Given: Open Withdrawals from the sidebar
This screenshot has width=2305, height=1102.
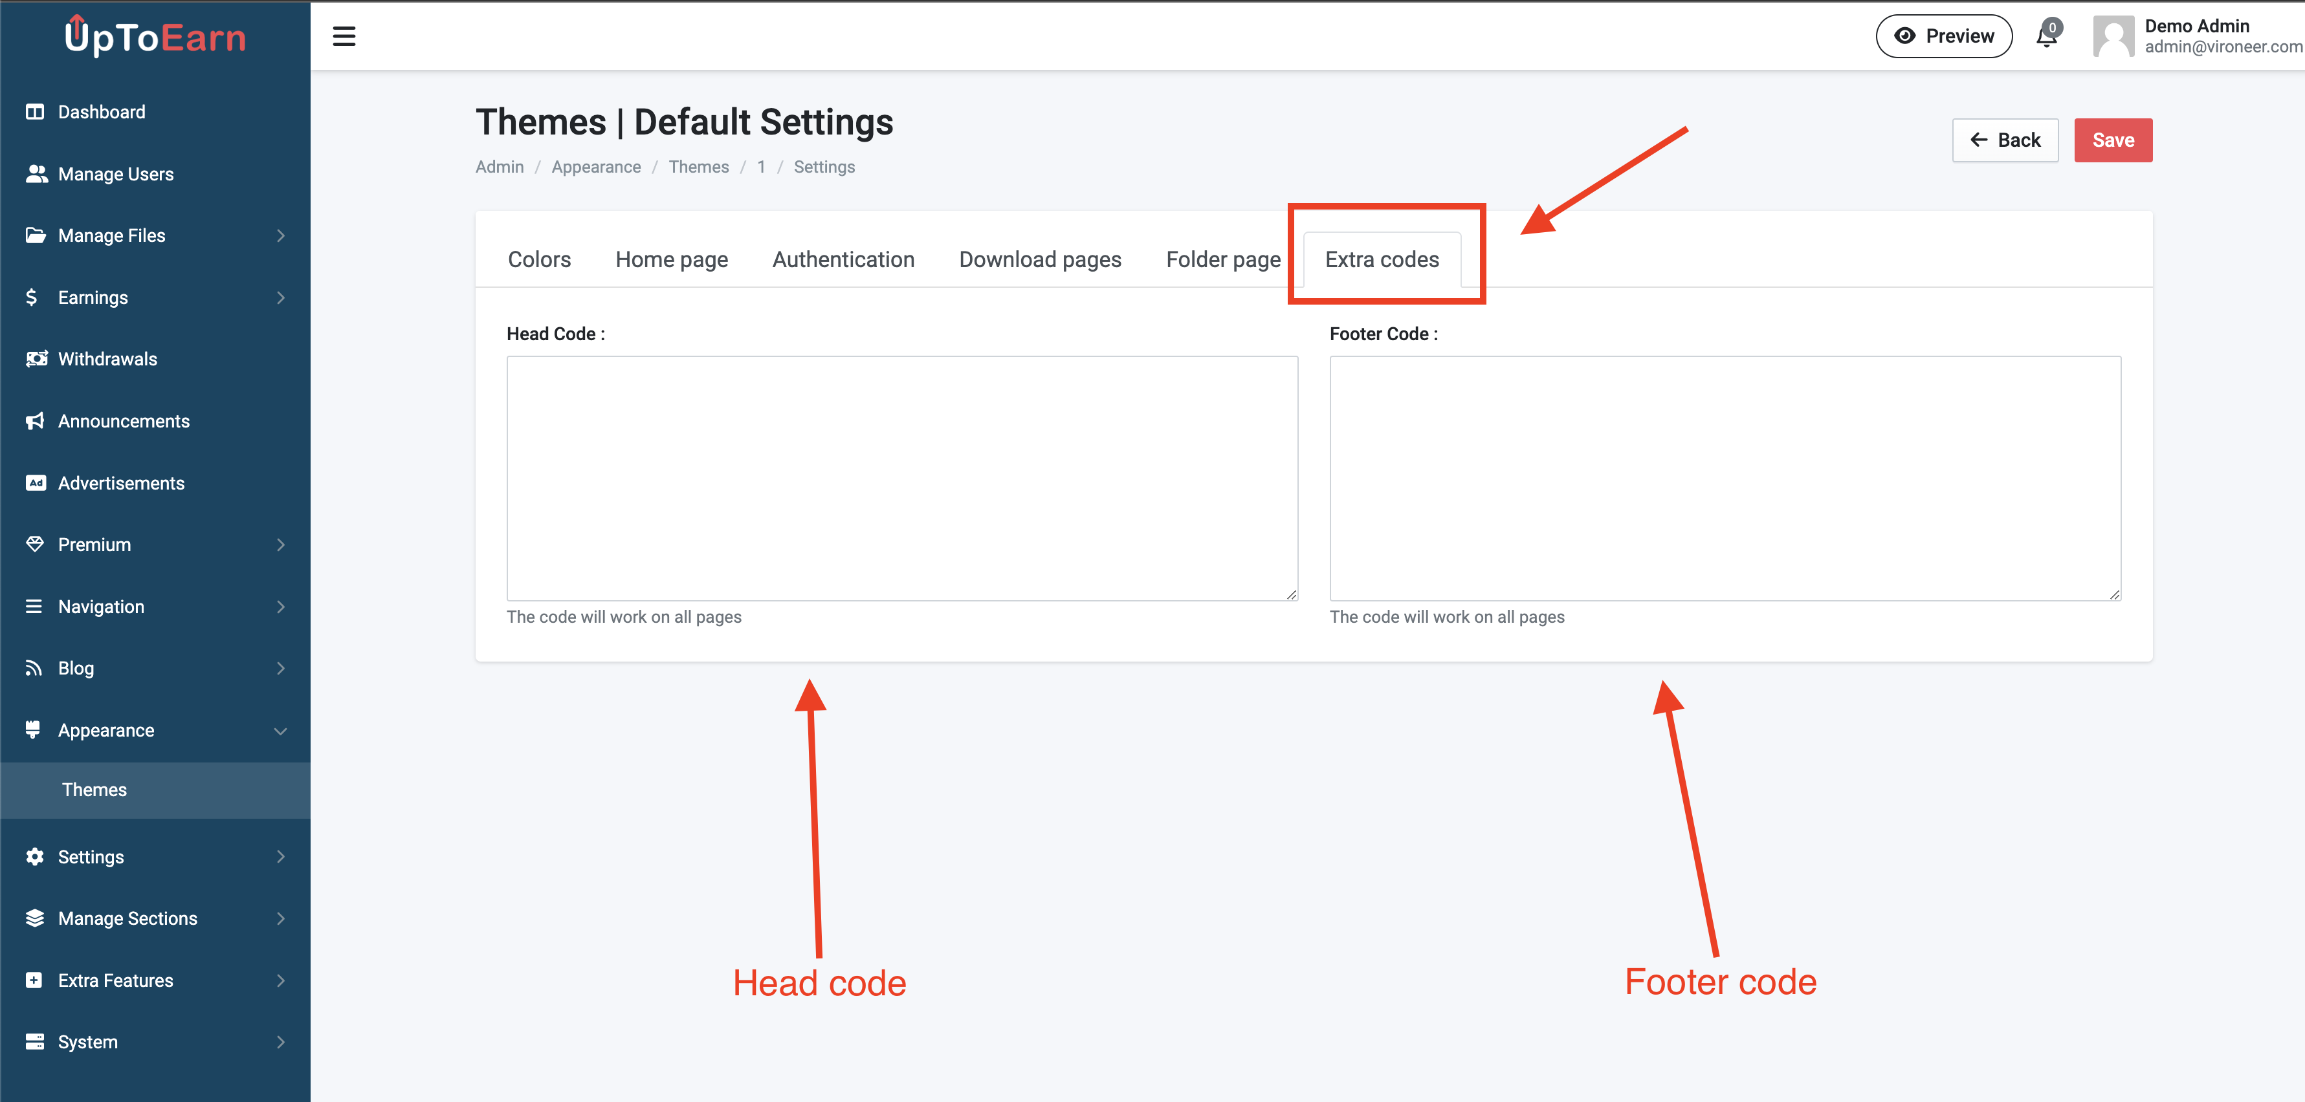Looking at the screenshot, I should [x=107, y=359].
